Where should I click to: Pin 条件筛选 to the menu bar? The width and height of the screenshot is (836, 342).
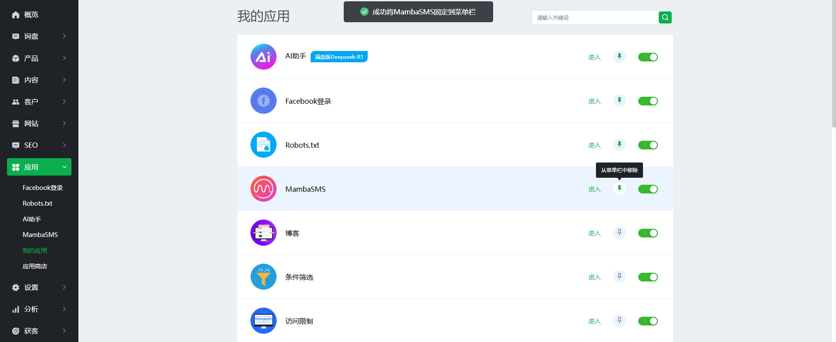[619, 277]
